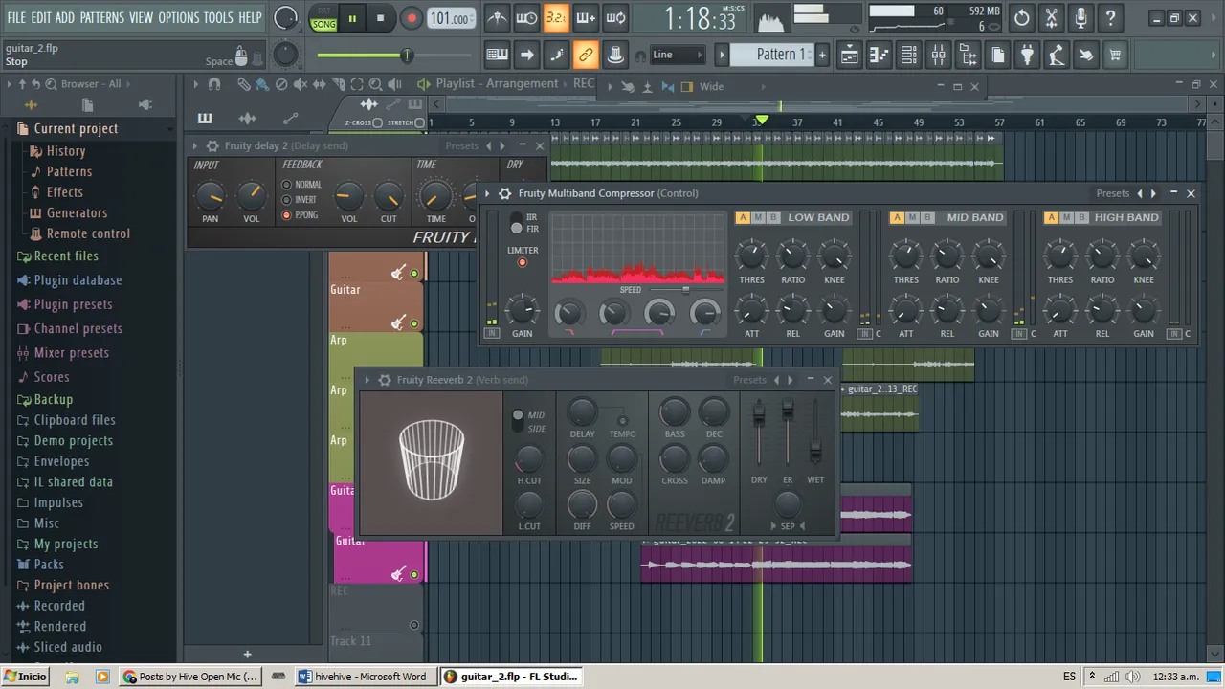
Task: Open the EDIT menu
Action: [41, 18]
